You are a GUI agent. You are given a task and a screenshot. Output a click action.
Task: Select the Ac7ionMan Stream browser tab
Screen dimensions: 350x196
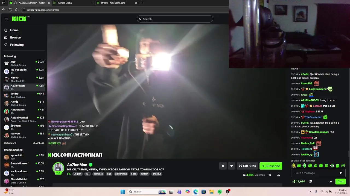(30, 3)
